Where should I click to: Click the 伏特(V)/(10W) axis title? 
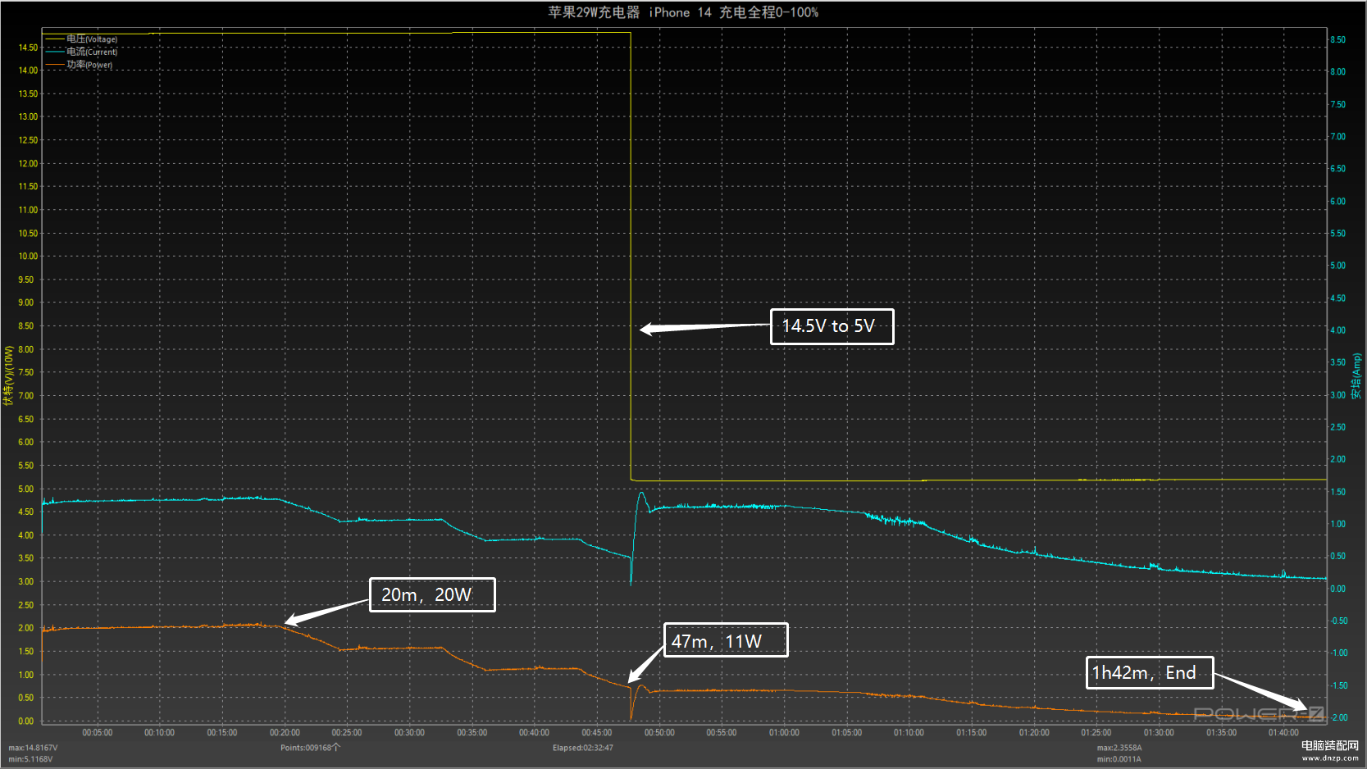pyautogui.click(x=8, y=375)
